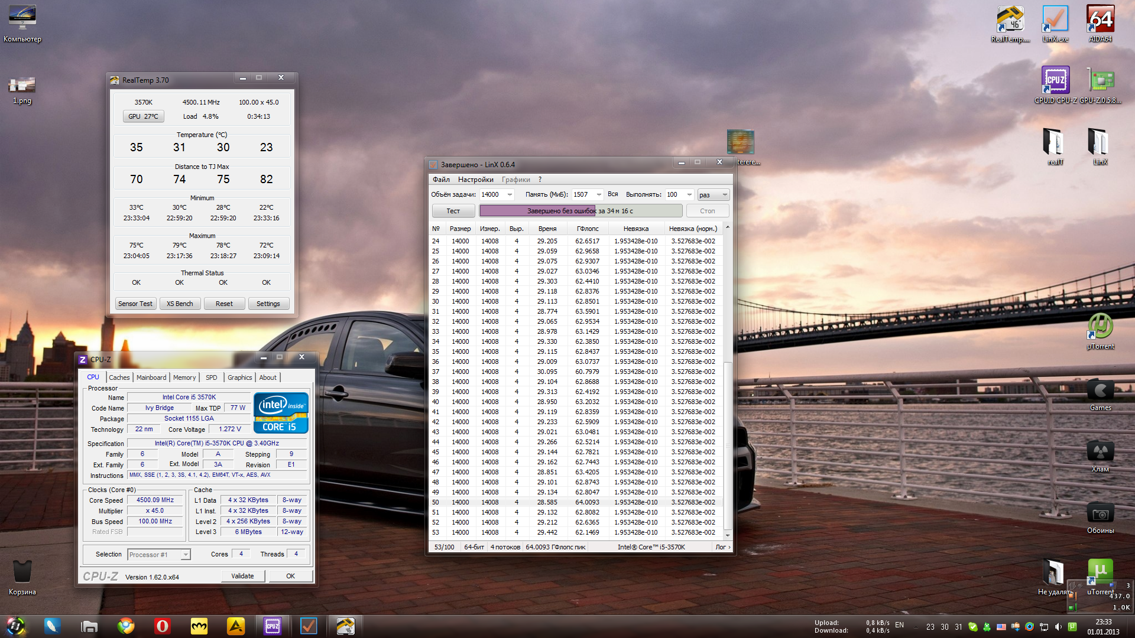
Task: Click Validate in CPU-Z
Action: (242, 576)
